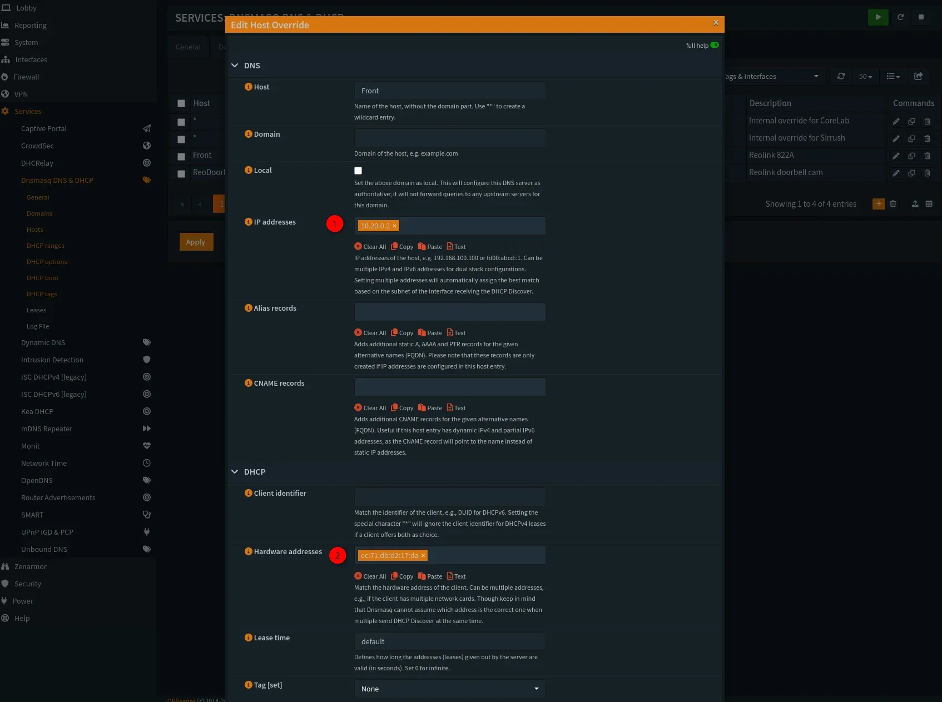Open the DHCP ranges submenu item
This screenshot has width=942, height=702.
(46, 246)
